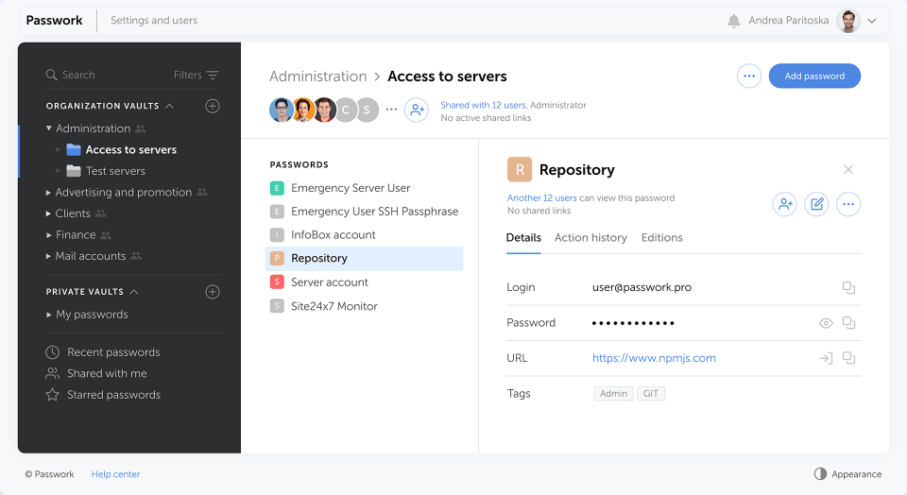Screen dimensions: 907x495
Task: Switch to the Action history tab
Action: [x=590, y=238]
